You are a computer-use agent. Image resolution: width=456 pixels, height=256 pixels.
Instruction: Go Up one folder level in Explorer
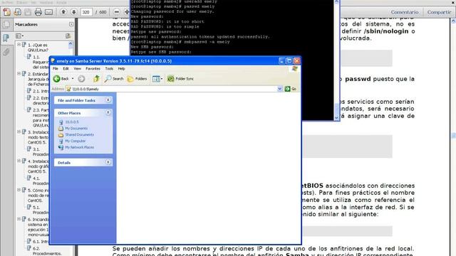tap(97, 79)
